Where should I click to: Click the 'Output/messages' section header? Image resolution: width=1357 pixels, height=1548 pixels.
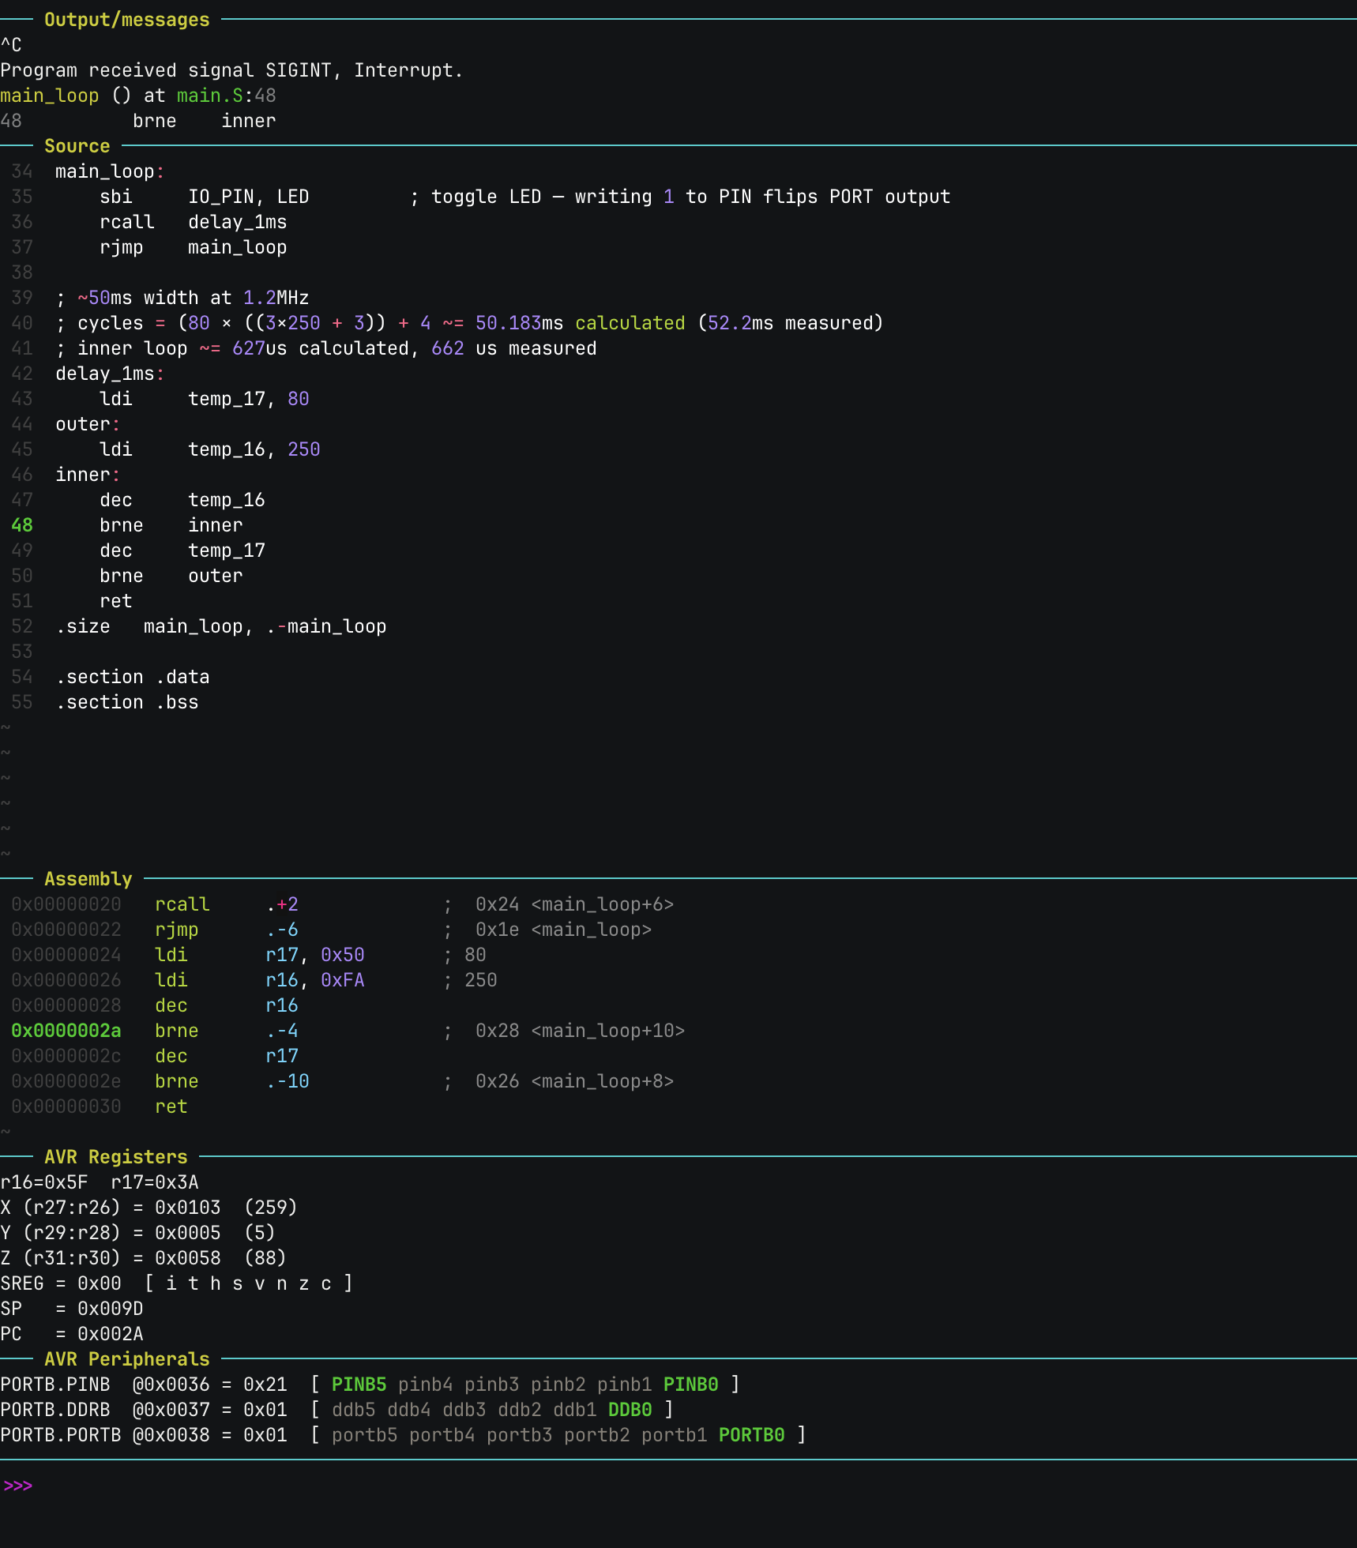point(127,20)
